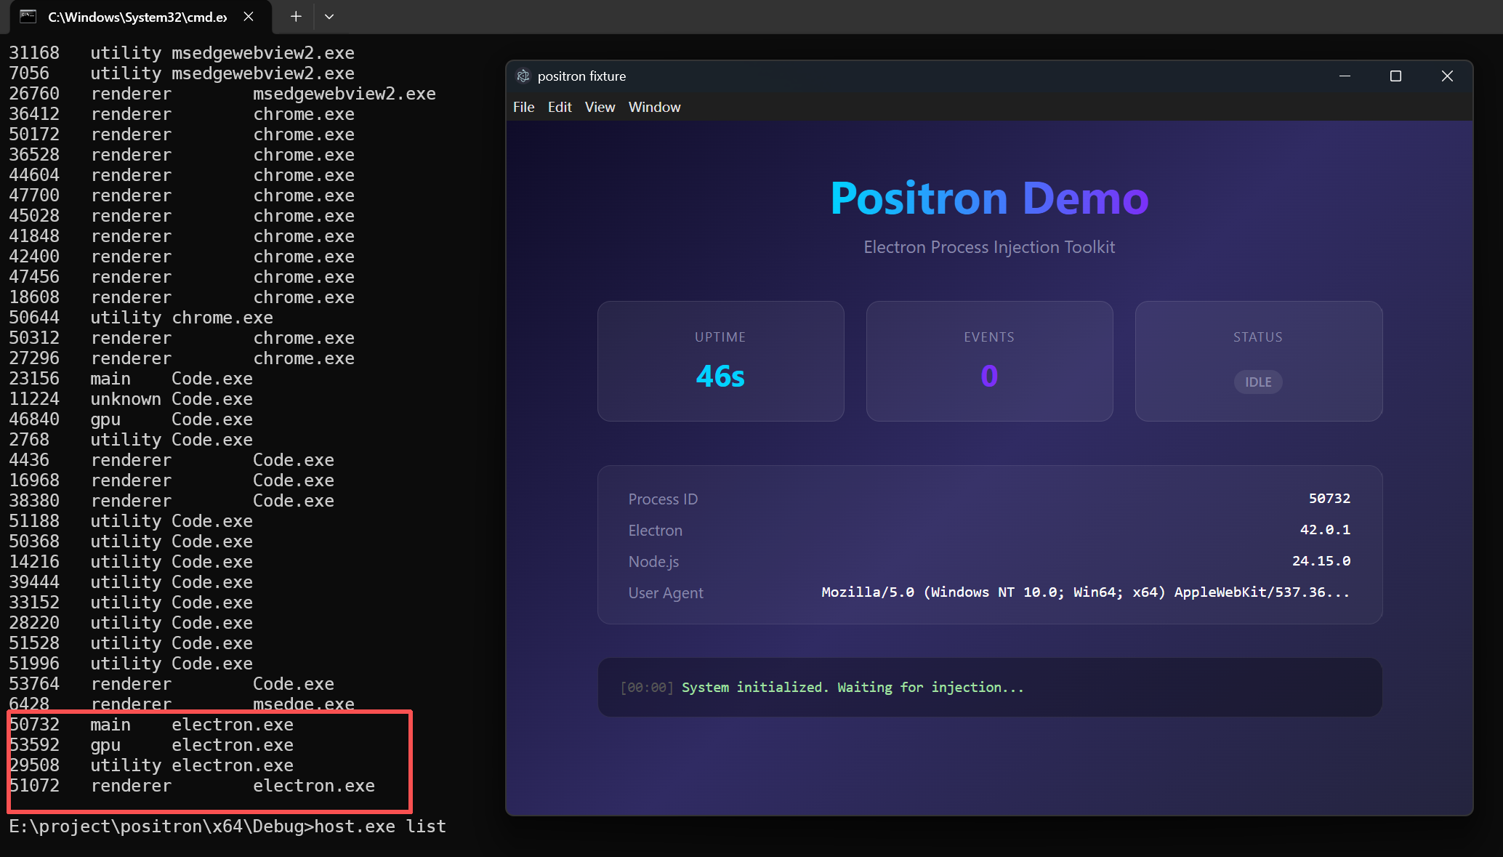This screenshot has width=1503, height=857.
Task: Click the positron fixture window icon
Action: [x=523, y=76]
